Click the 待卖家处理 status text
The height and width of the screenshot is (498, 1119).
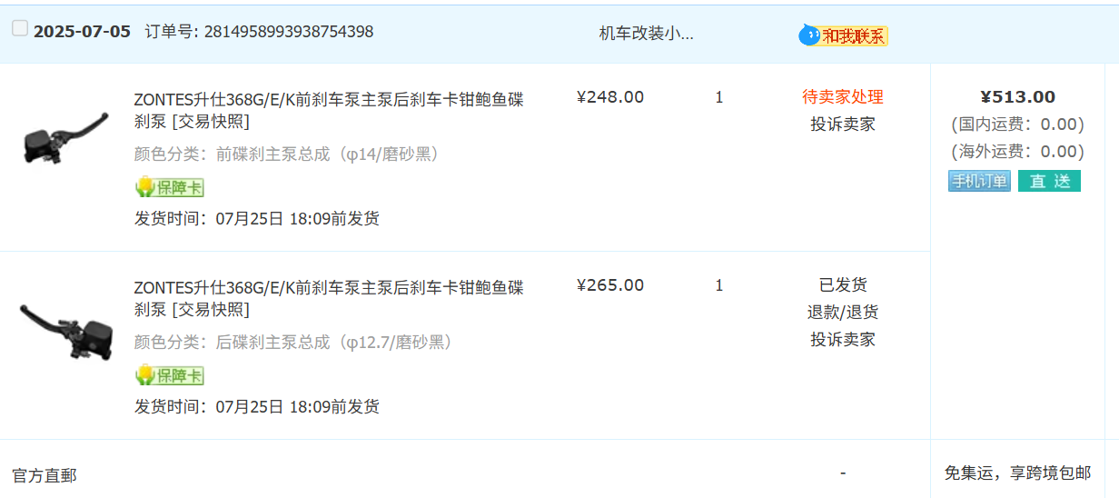[843, 97]
